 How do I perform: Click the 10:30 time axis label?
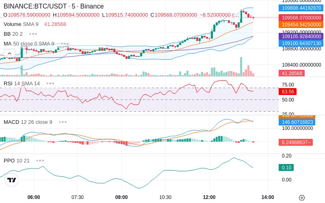[x=165, y=197]
